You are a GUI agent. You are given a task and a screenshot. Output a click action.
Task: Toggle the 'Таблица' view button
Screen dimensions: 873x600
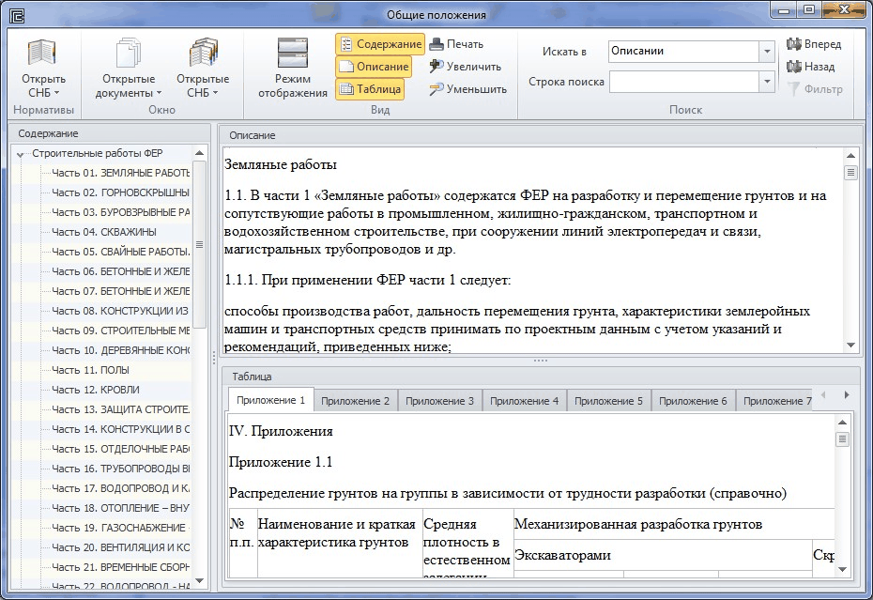pos(370,89)
